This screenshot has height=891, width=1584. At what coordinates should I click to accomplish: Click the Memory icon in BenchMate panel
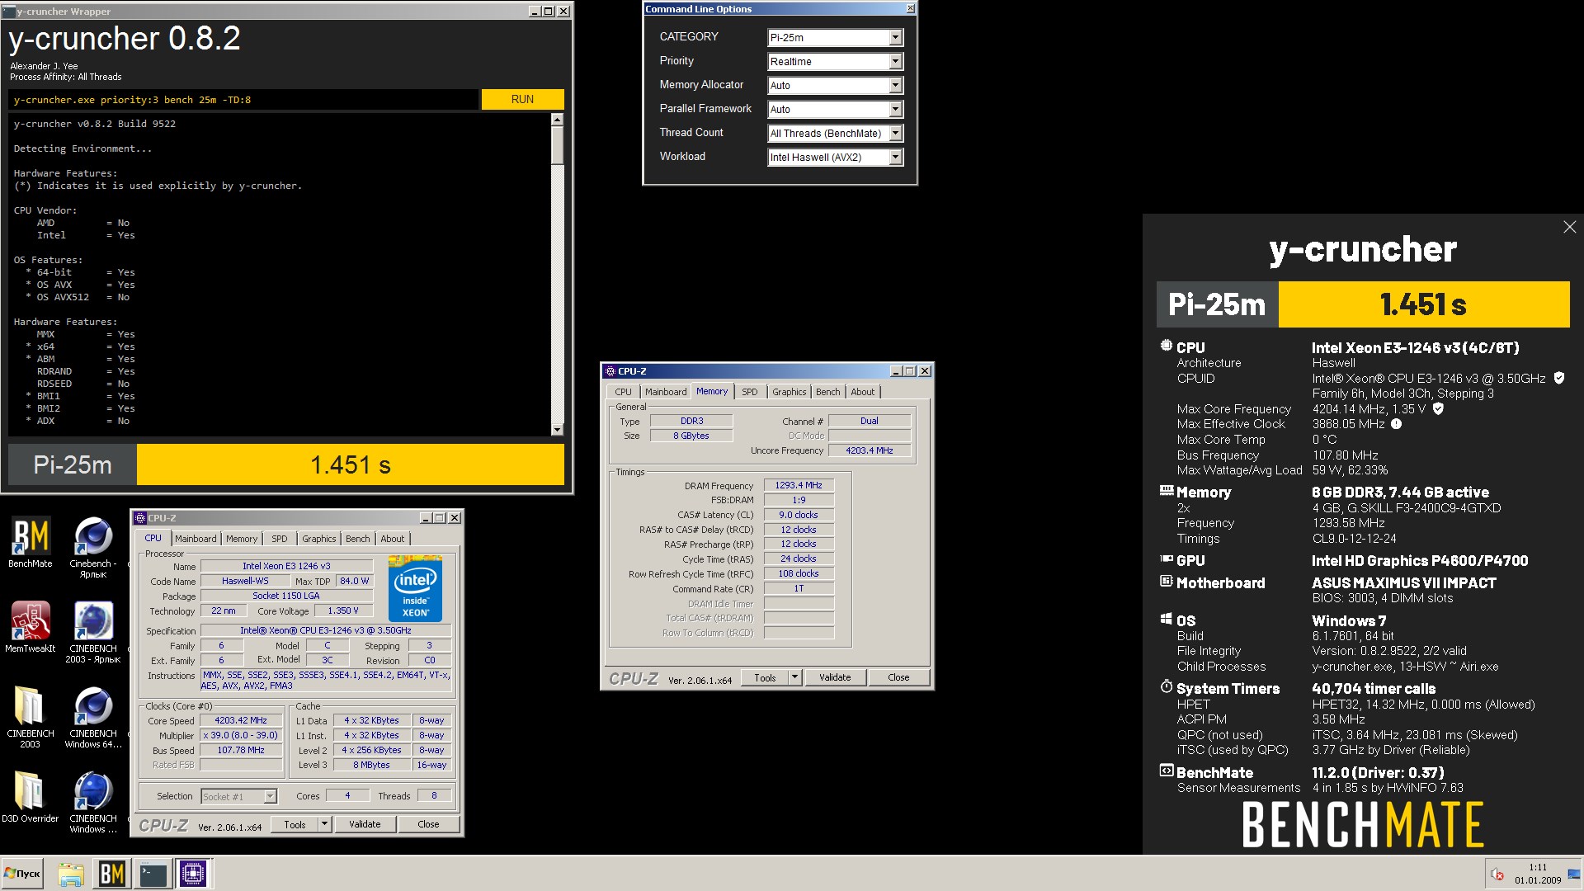(x=1166, y=490)
